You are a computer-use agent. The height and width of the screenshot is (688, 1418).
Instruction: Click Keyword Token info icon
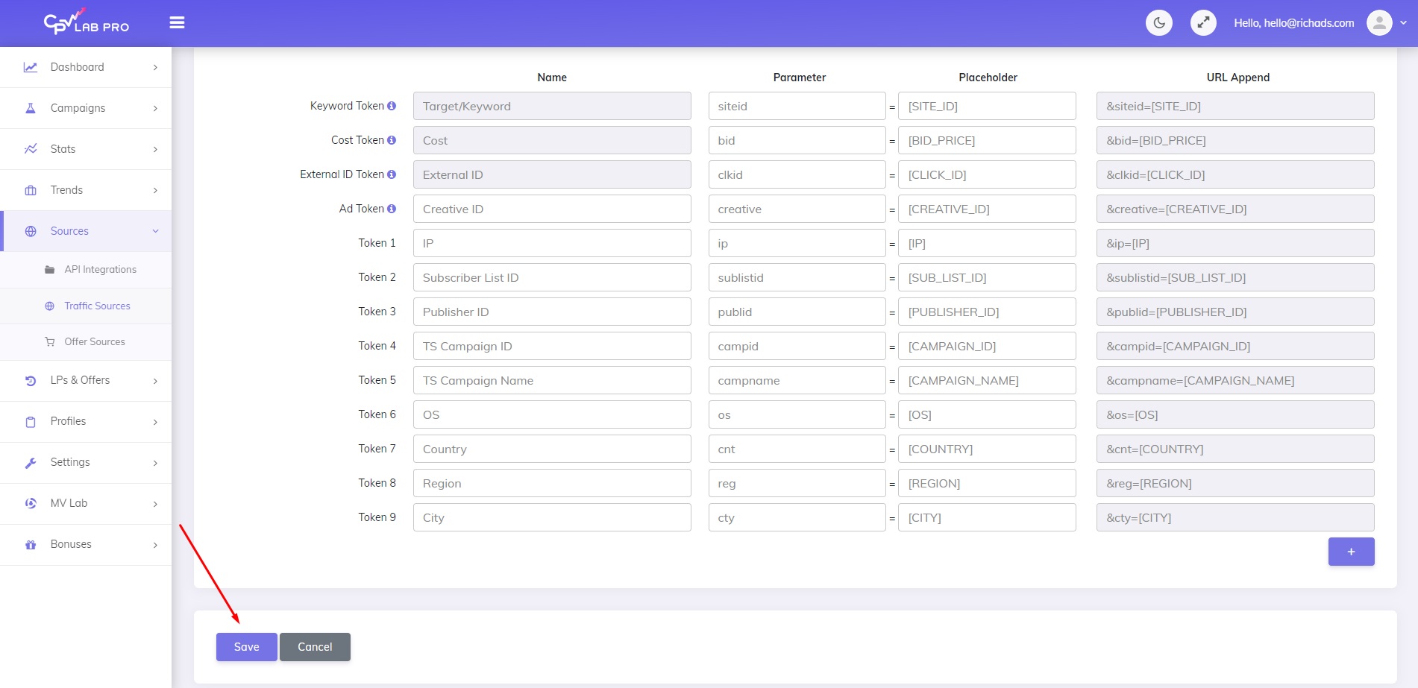coord(392,106)
